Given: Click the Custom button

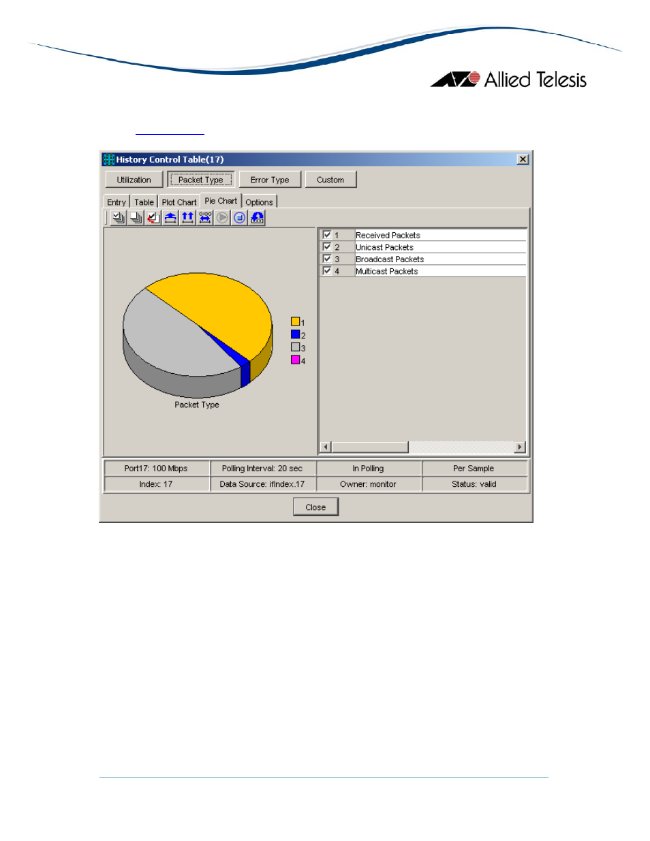Looking at the screenshot, I should point(330,180).
